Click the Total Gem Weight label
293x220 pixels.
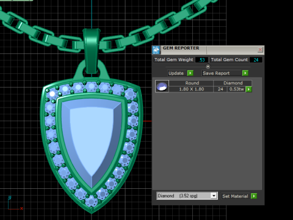click(174, 60)
